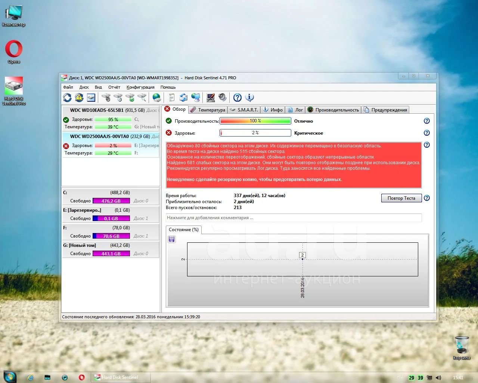This screenshot has width=478, height=383.
Task: Switch to the S.M.A.R.T. tab
Action: pos(243,110)
